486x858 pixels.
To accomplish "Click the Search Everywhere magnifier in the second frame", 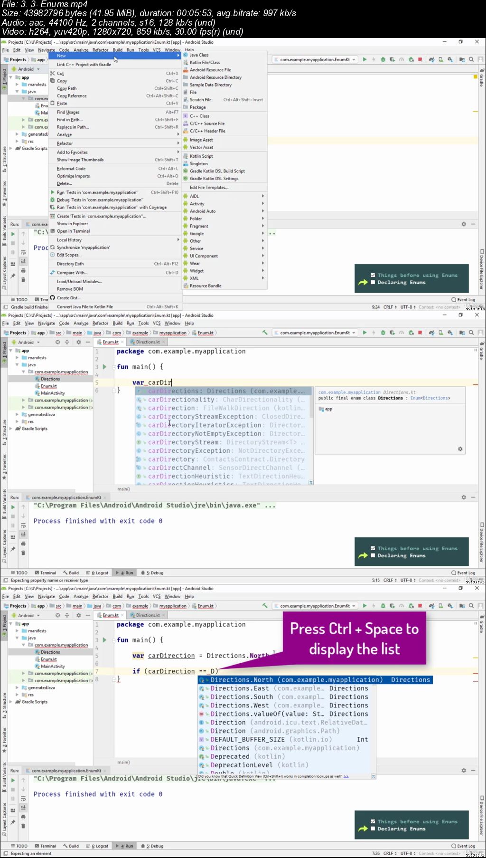I will [471, 333].
